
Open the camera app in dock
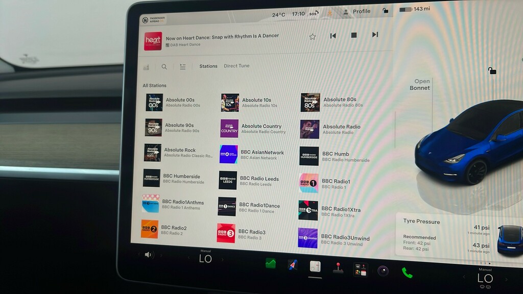tap(383, 271)
